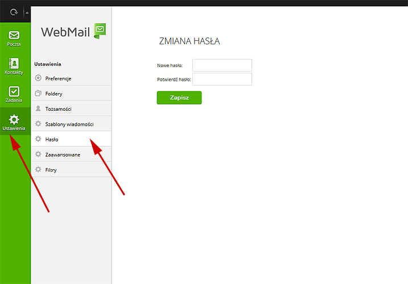Click the green Zapisz button
This screenshot has width=408, height=284.
pyautogui.click(x=179, y=98)
